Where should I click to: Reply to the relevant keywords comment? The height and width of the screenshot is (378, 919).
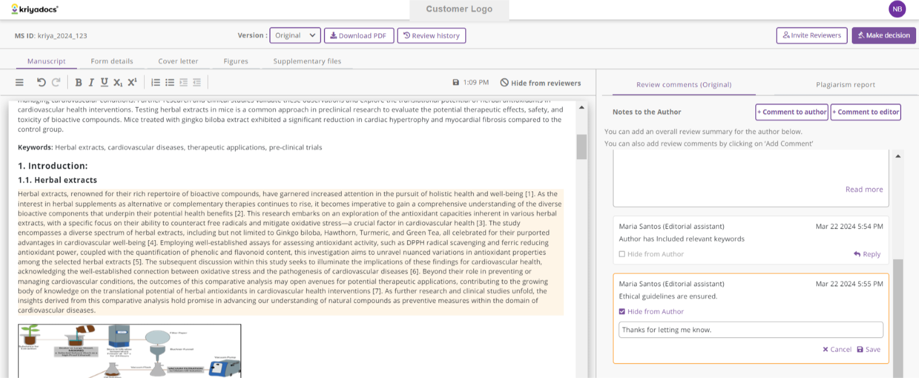pos(867,254)
